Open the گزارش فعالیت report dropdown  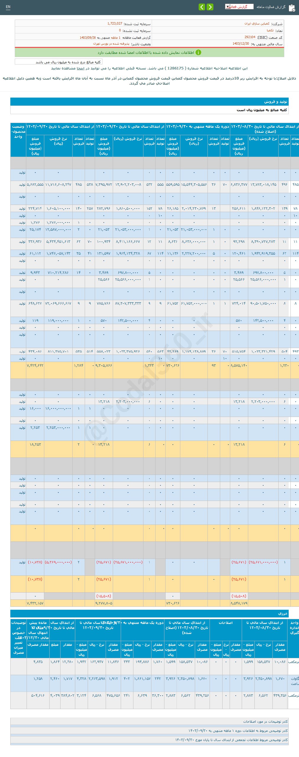pos(239,7)
